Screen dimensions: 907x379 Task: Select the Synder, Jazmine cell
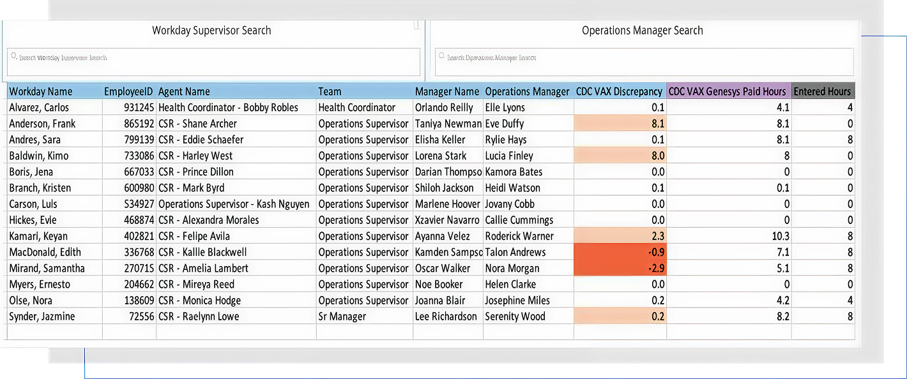pos(54,316)
